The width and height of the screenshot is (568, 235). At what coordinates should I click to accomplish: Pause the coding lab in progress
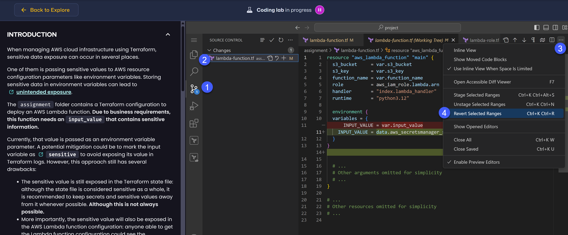(320, 10)
